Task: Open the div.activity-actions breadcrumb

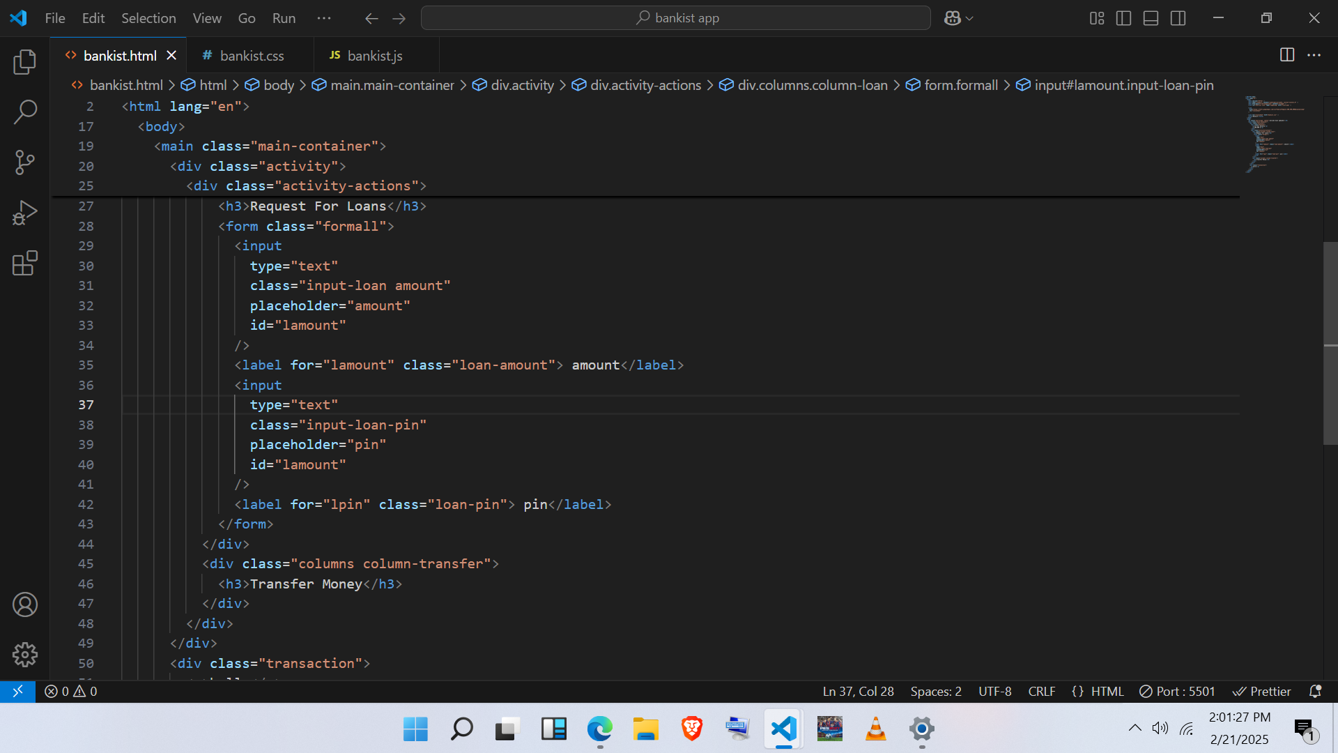Action: [636, 85]
